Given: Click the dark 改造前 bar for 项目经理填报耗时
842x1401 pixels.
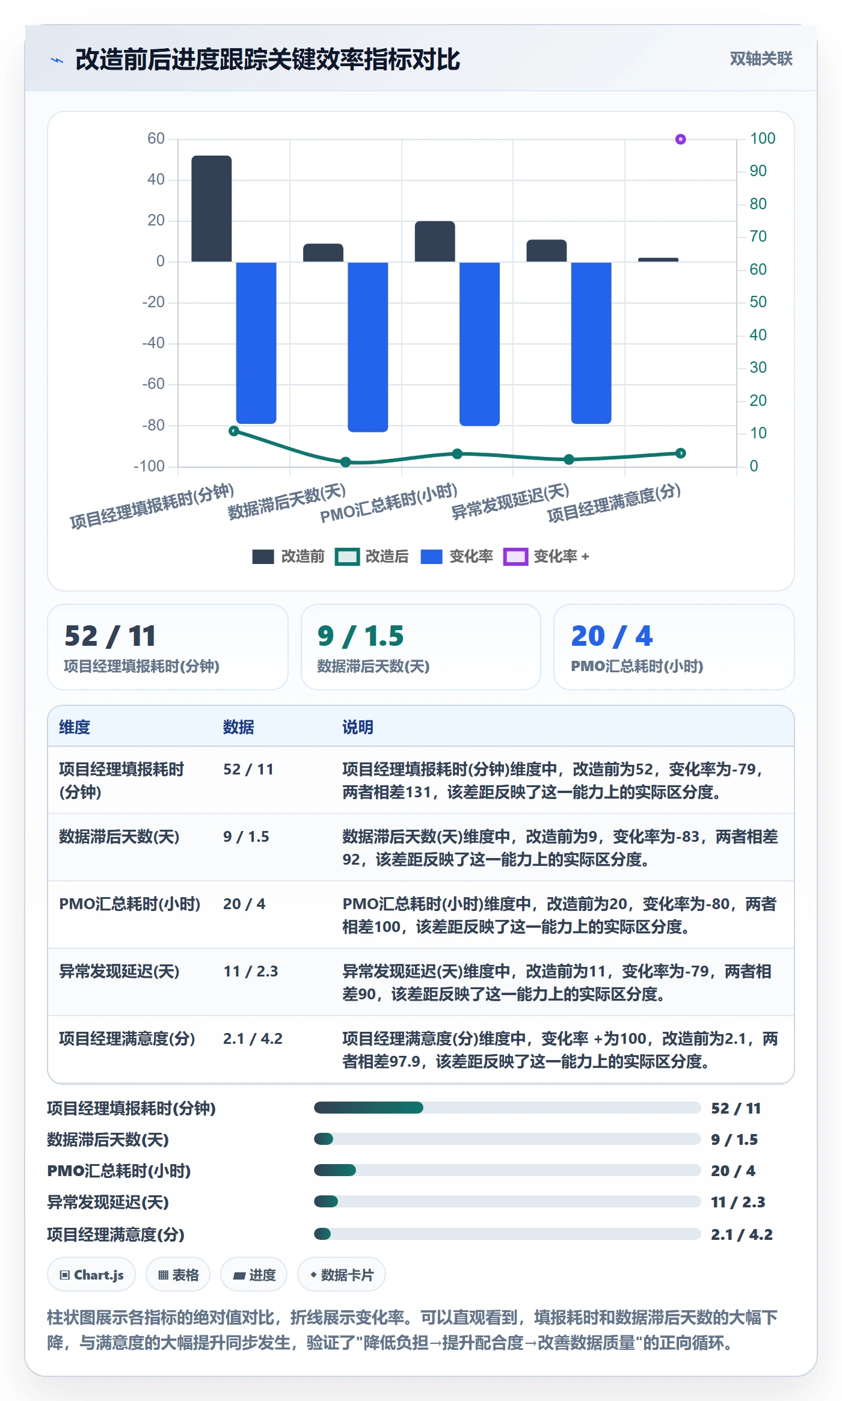Looking at the screenshot, I should tap(211, 209).
